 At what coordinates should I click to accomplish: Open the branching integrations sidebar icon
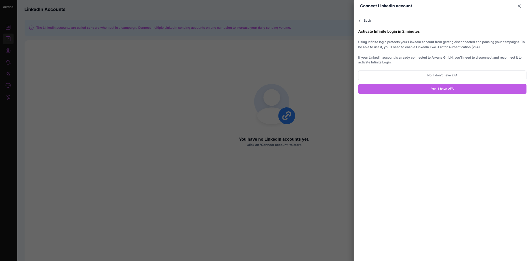tap(8, 97)
